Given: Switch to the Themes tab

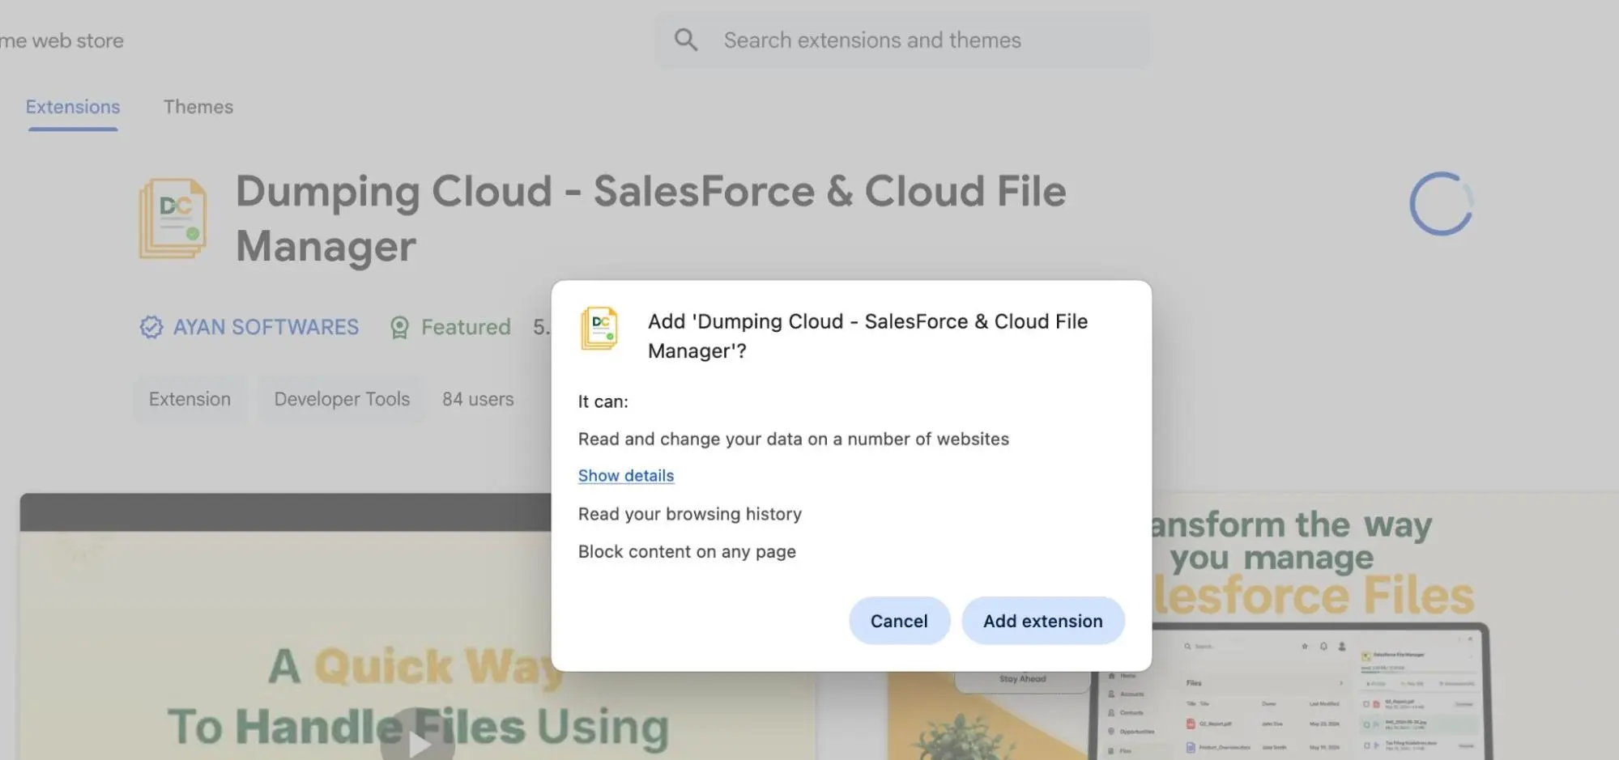Looking at the screenshot, I should tap(198, 107).
